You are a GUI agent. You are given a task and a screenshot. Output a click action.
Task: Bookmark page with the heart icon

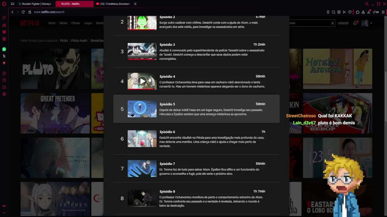tap(350, 12)
